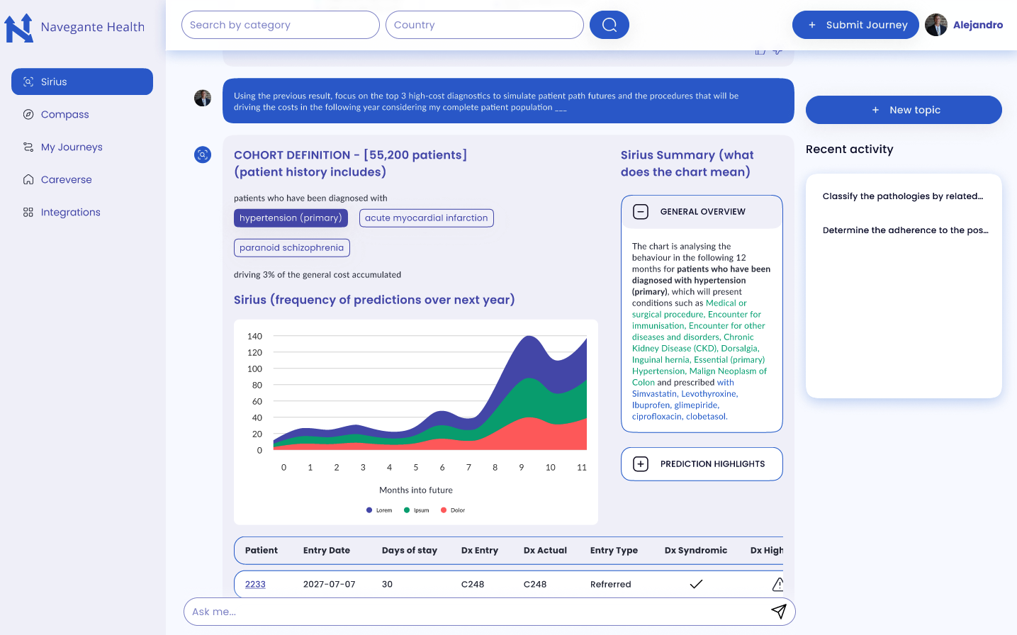The image size is (1017, 635).
Task: Click the 'Medical or surgical procedure' green text
Action: point(690,308)
